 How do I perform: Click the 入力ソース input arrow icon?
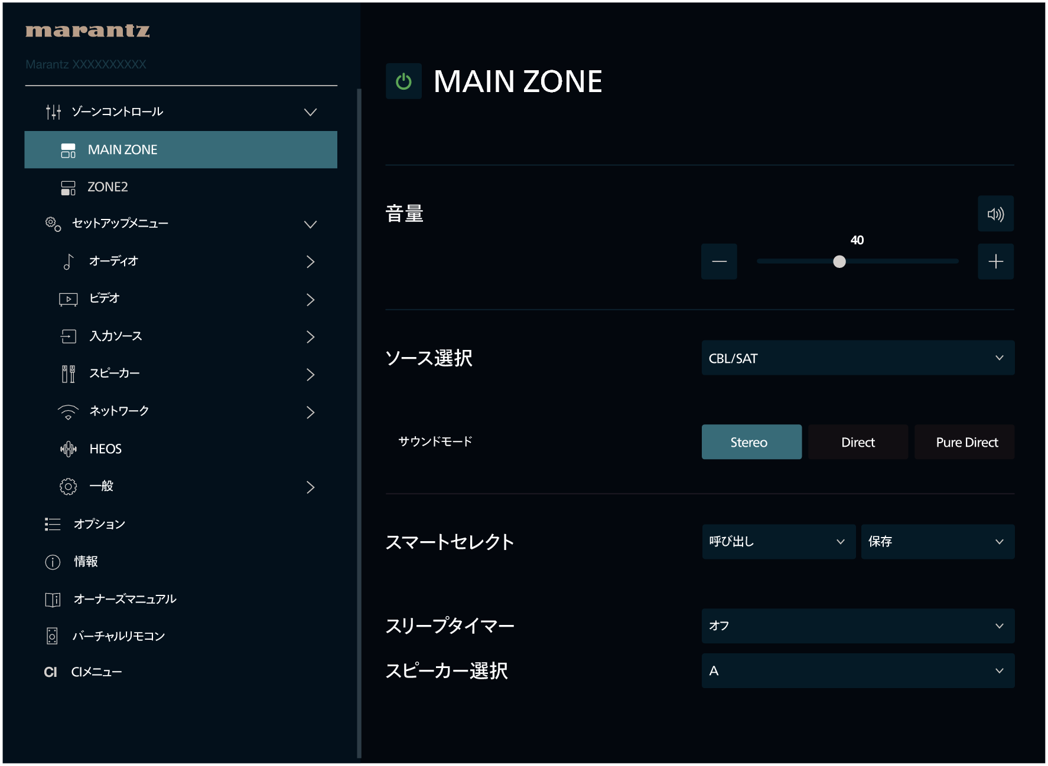(x=69, y=336)
